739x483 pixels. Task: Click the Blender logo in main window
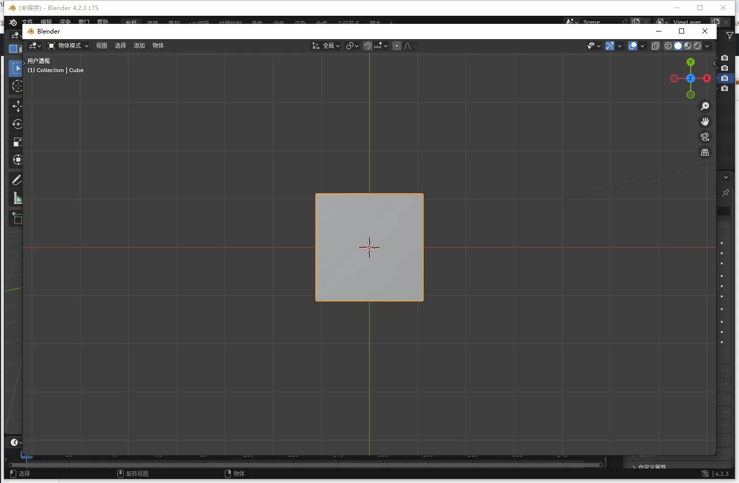point(13,22)
